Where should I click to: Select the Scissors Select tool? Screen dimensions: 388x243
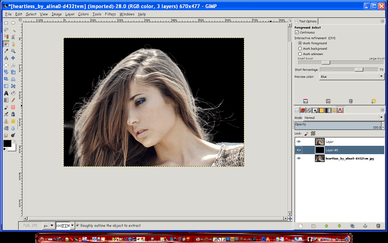[13, 37]
